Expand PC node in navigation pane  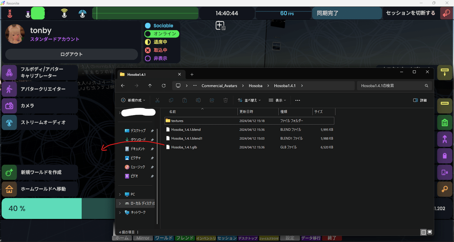pyautogui.click(x=120, y=194)
